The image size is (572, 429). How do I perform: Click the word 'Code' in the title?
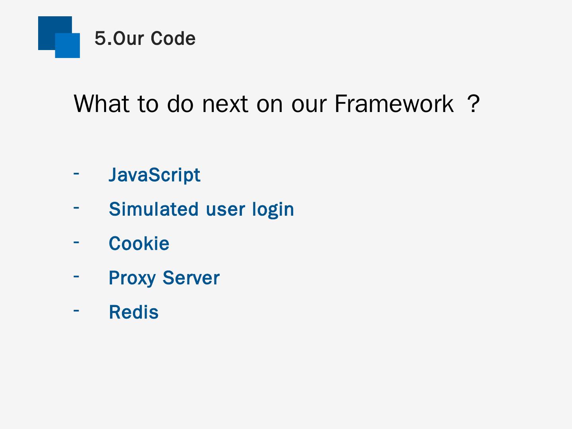173,39
